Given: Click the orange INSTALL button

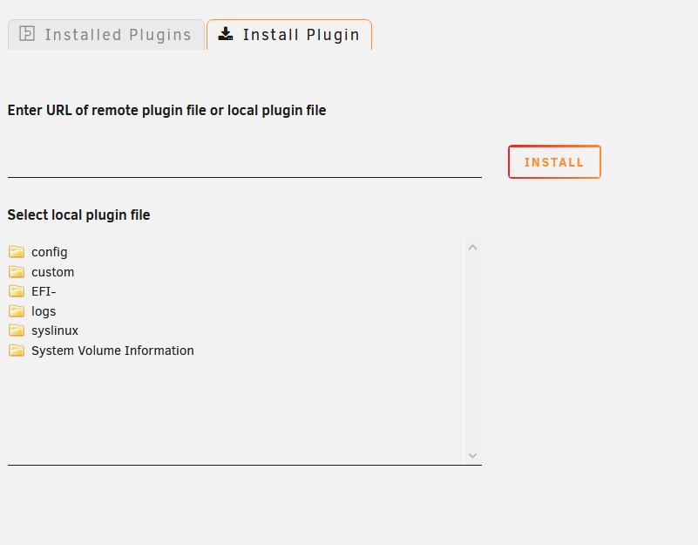Looking at the screenshot, I should (555, 162).
